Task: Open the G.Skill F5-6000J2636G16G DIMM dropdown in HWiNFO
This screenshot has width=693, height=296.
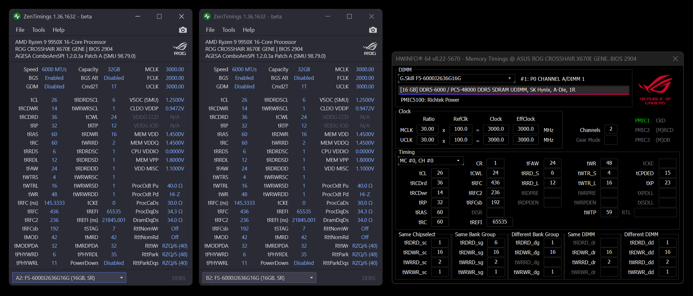Action: tap(456, 78)
